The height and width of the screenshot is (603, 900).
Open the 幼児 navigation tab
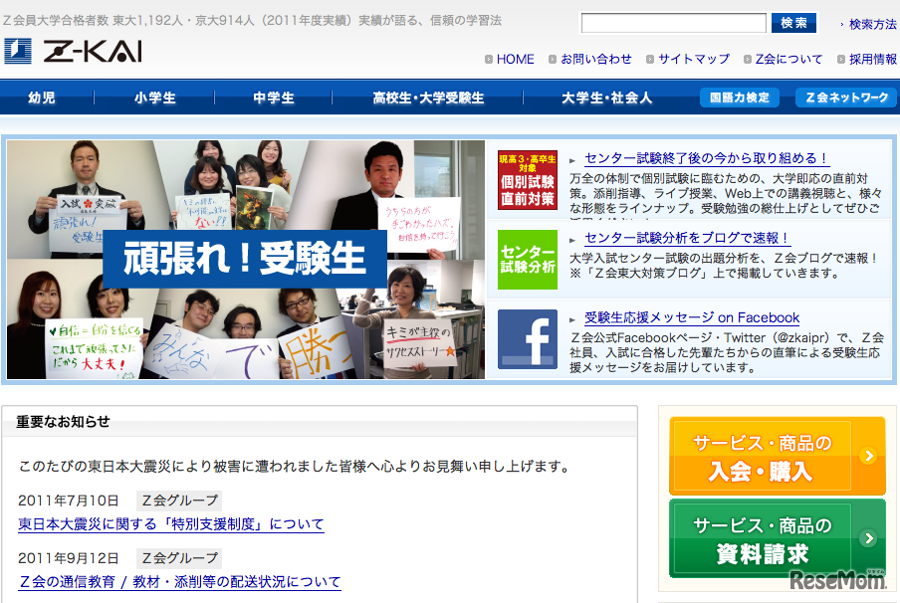42,98
